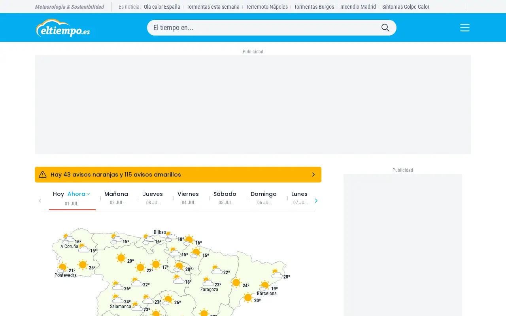
Task: Select the Domingo 06 JUL tab
Action: [264, 198]
